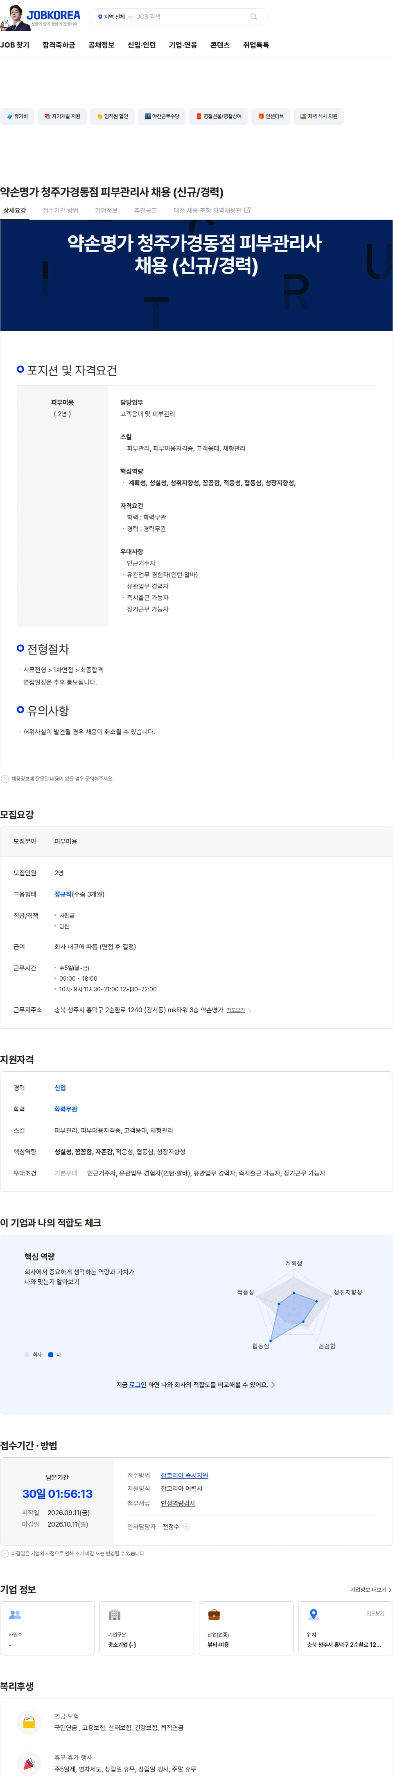Focus the JOB 검색 search field
This screenshot has height=1776, width=393.
189,16
